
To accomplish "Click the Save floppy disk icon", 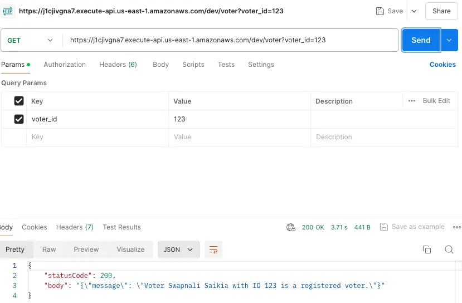I will [x=380, y=11].
